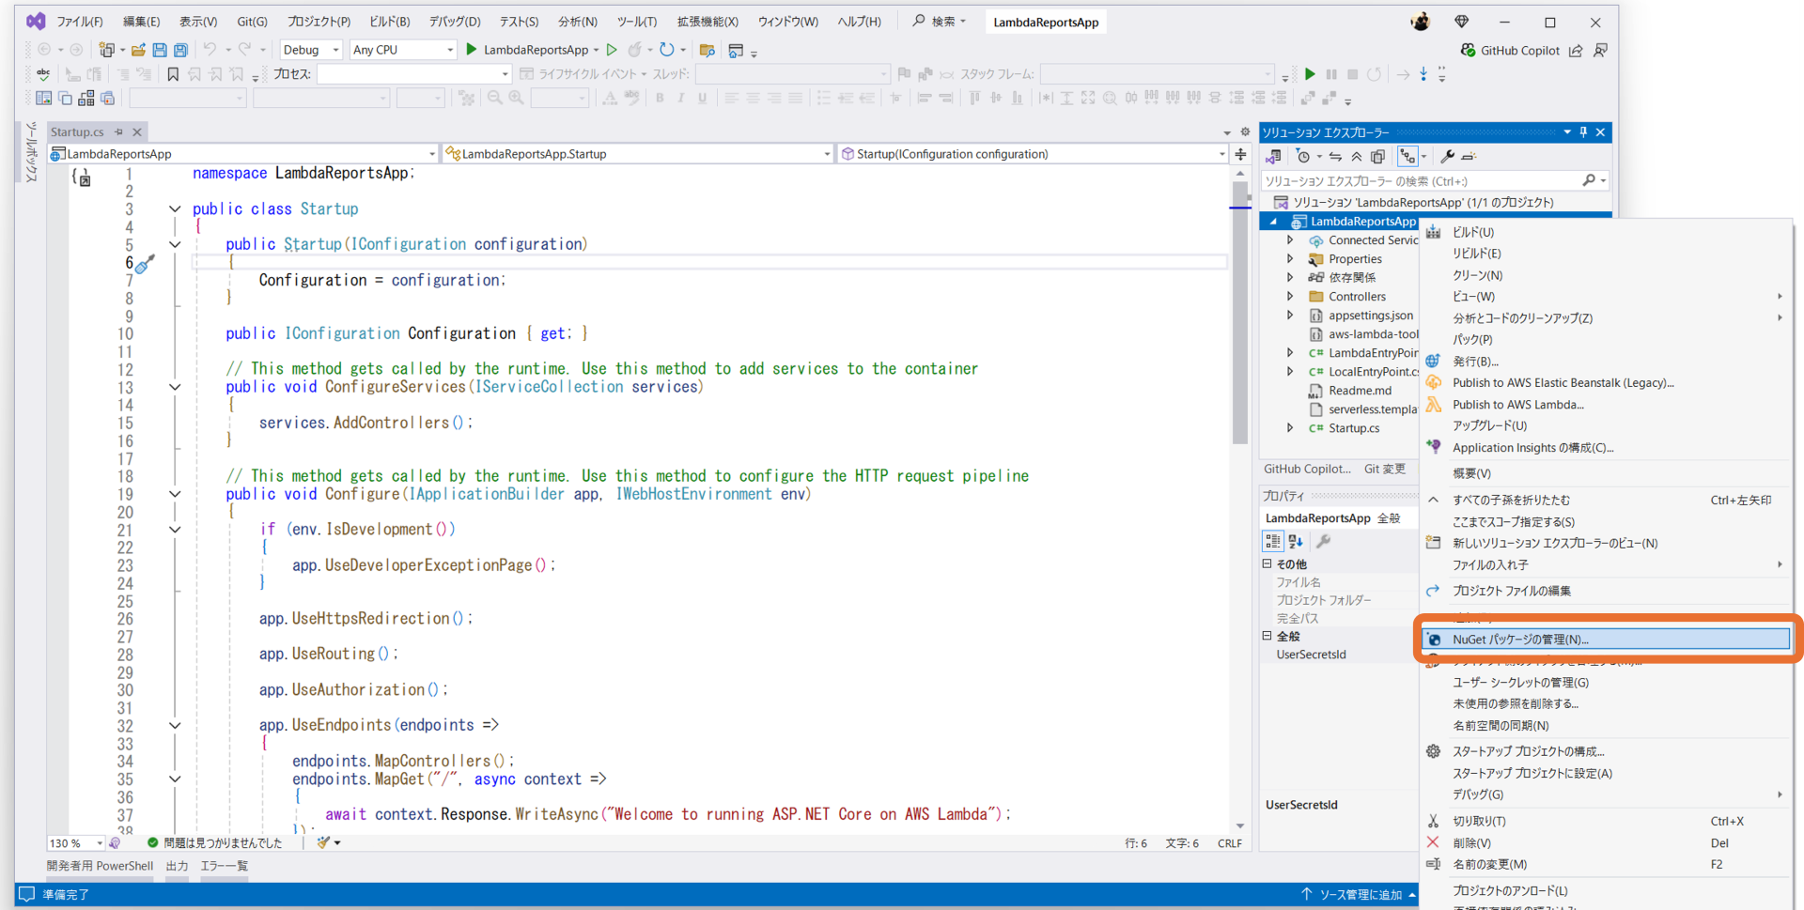The width and height of the screenshot is (1804, 910).
Task: Collapse the class Startup code block
Action: click(175, 209)
